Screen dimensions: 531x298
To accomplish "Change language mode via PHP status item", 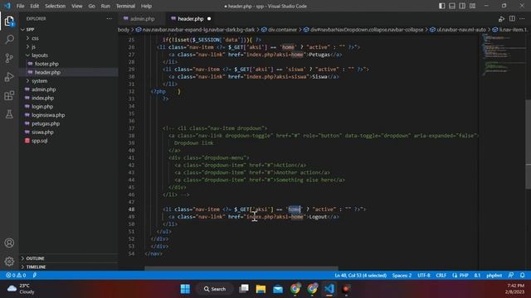I will click(464, 276).
